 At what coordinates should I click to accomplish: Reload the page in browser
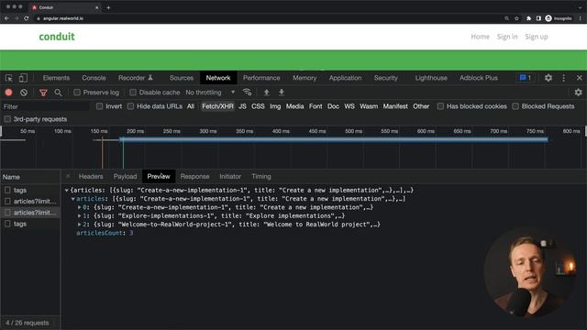[27, 18]
